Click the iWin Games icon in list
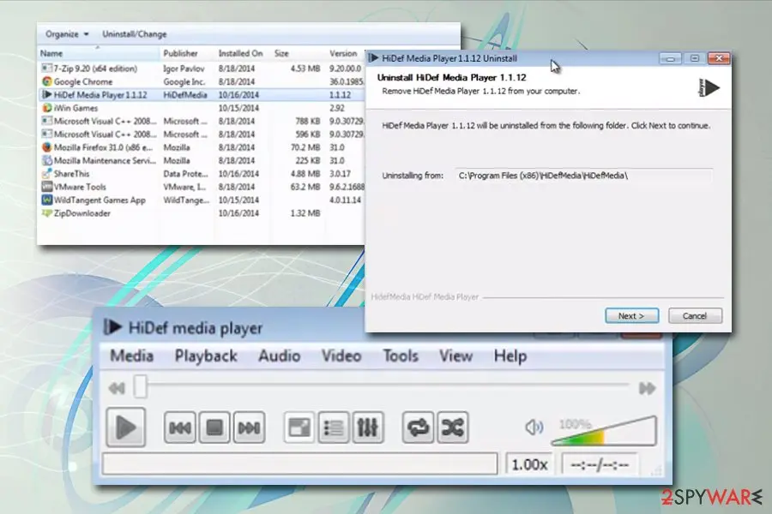Viewport: 772px width, 514px height. point(47,108)
